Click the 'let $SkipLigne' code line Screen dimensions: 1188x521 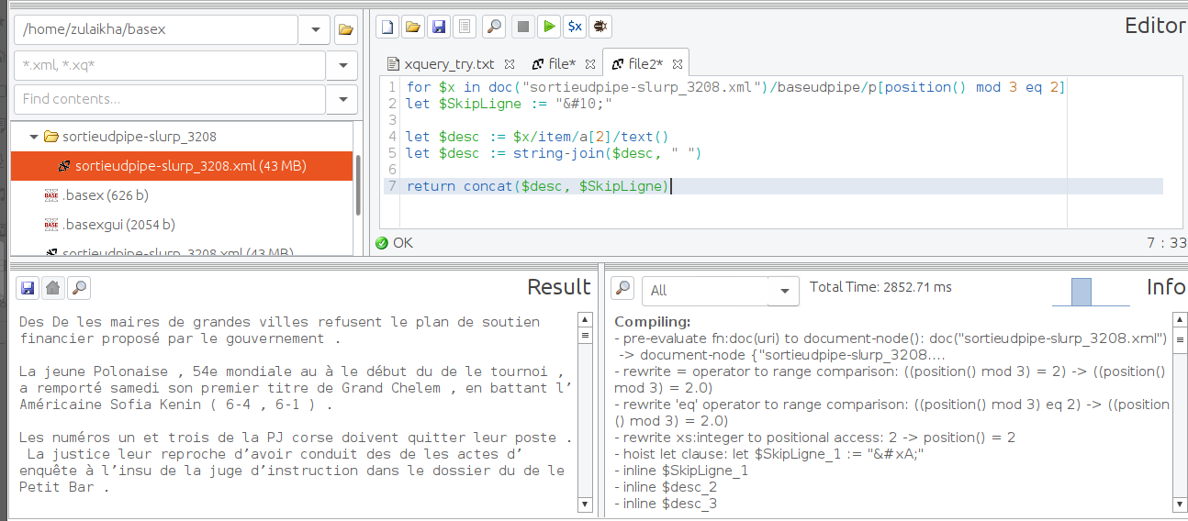pos(509,104)
